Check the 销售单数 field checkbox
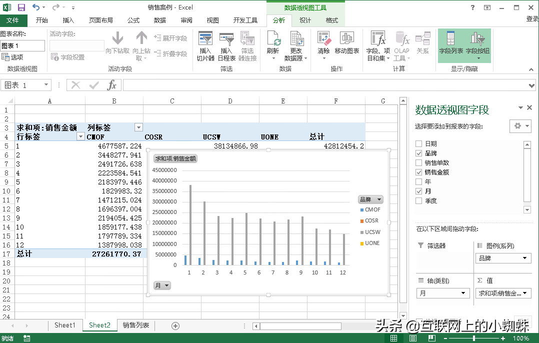Screen dimensions: 539x343 pos(418,162)
